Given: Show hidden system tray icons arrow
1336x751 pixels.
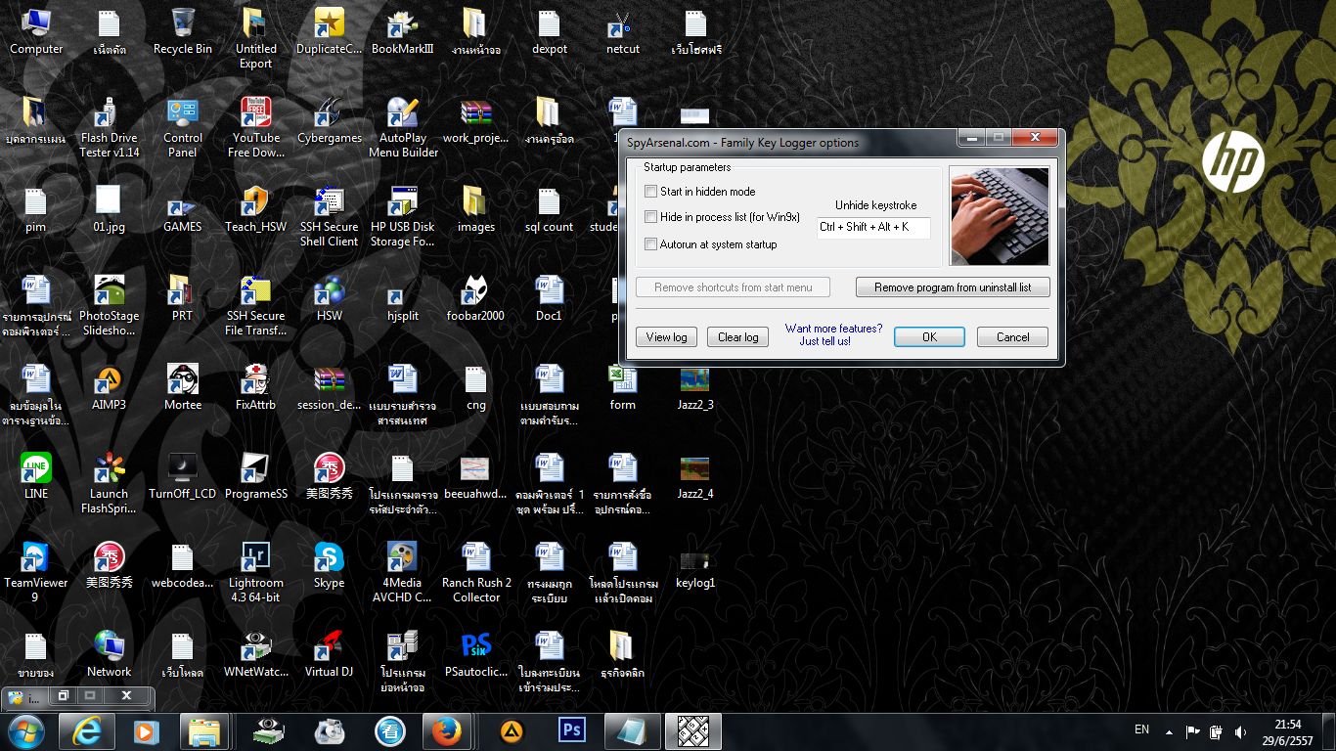Looking at the screenshot, I should (1169, 730).
